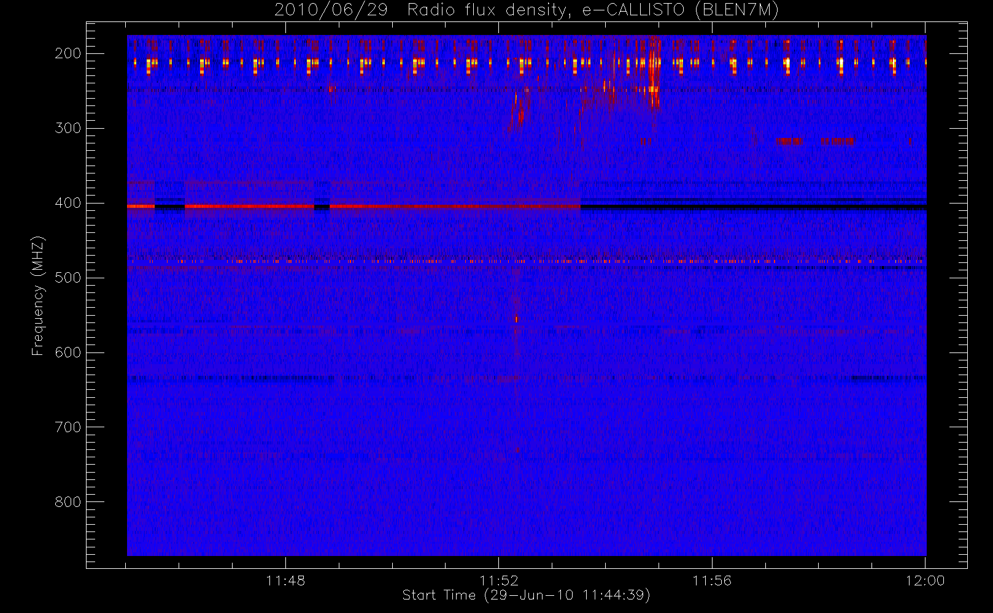Click the 200 frequency tick label
993x613 pixels.
[68, 53]
